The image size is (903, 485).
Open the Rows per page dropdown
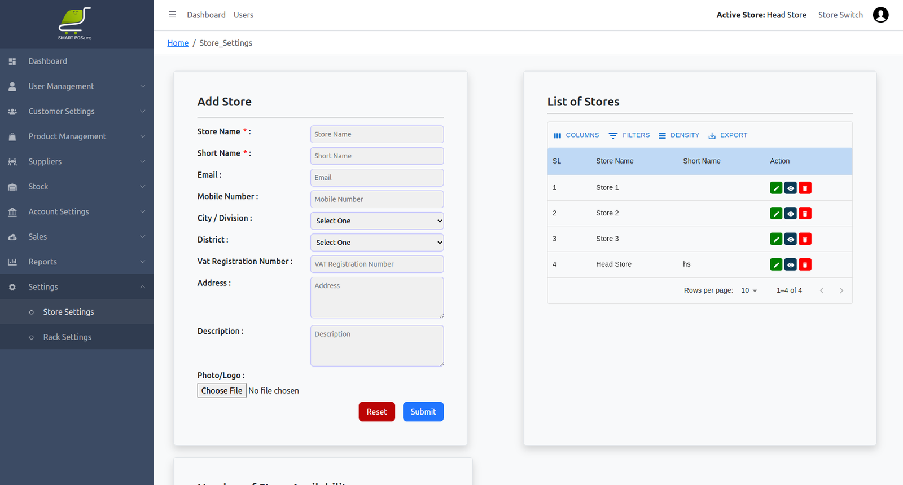tap(749, 290)
